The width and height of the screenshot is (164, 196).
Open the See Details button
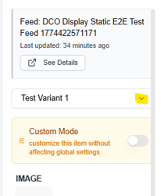(53, 63)
